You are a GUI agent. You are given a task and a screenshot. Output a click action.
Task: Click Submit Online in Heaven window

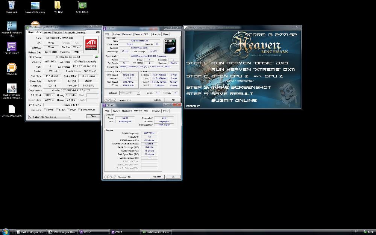234,100
